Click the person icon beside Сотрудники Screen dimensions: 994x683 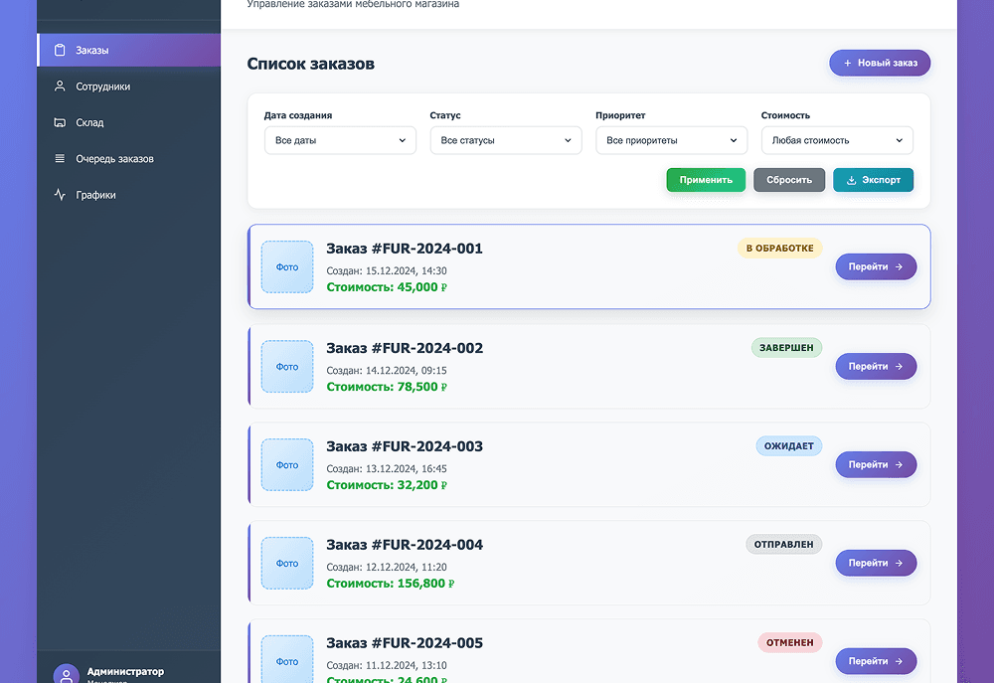60,86
